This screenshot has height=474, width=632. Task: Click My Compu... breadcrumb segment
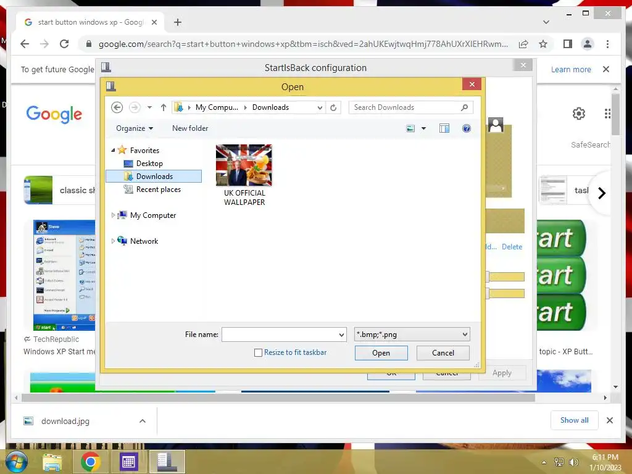217,107
